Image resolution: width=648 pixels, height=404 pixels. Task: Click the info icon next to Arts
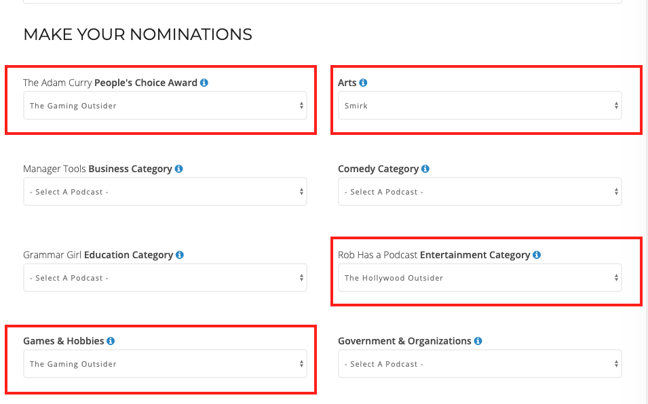click(x=363, y=83)
